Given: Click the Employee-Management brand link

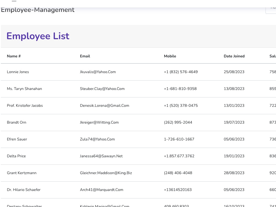Looking at the screenshot, I should [x=38, y=10].
